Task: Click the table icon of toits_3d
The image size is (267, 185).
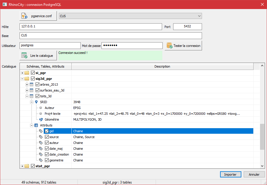Action: coord(31,96)
